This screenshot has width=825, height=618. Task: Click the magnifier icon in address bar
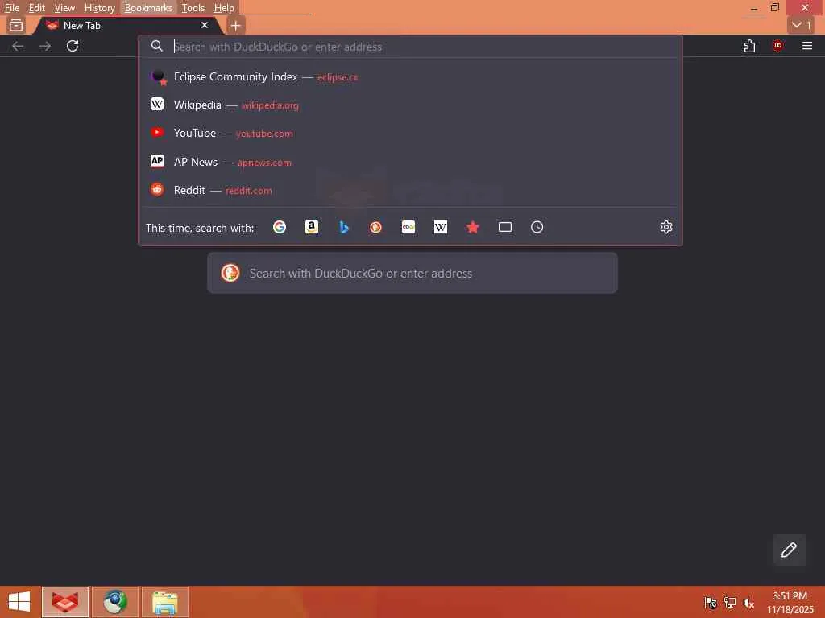157,46
